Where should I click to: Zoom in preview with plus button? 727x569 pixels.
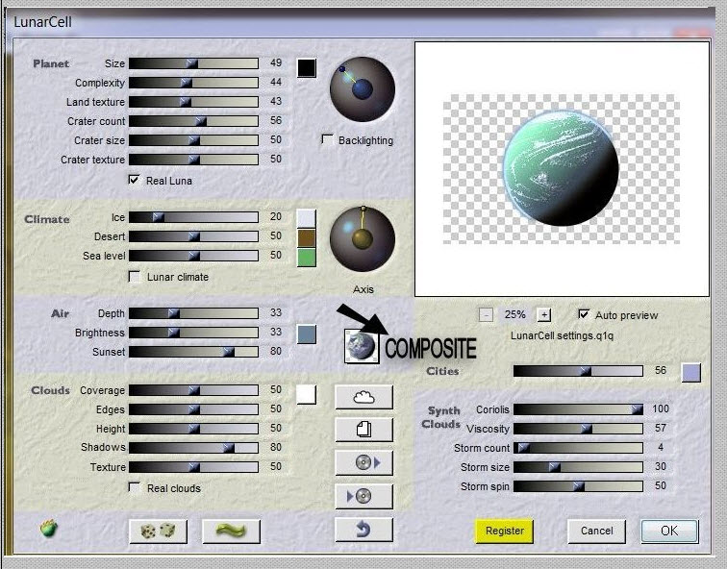[x=544, y=315]
